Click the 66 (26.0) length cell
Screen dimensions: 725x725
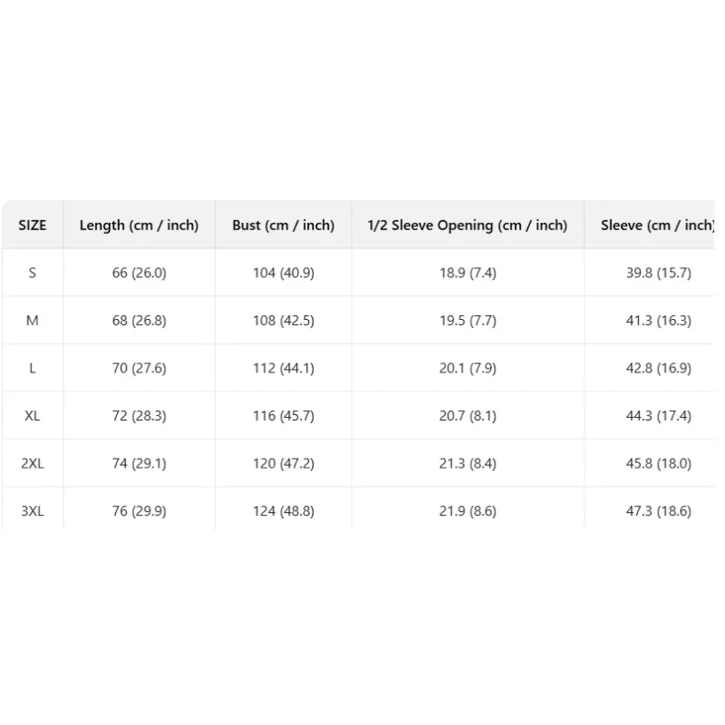coord(140,273)
